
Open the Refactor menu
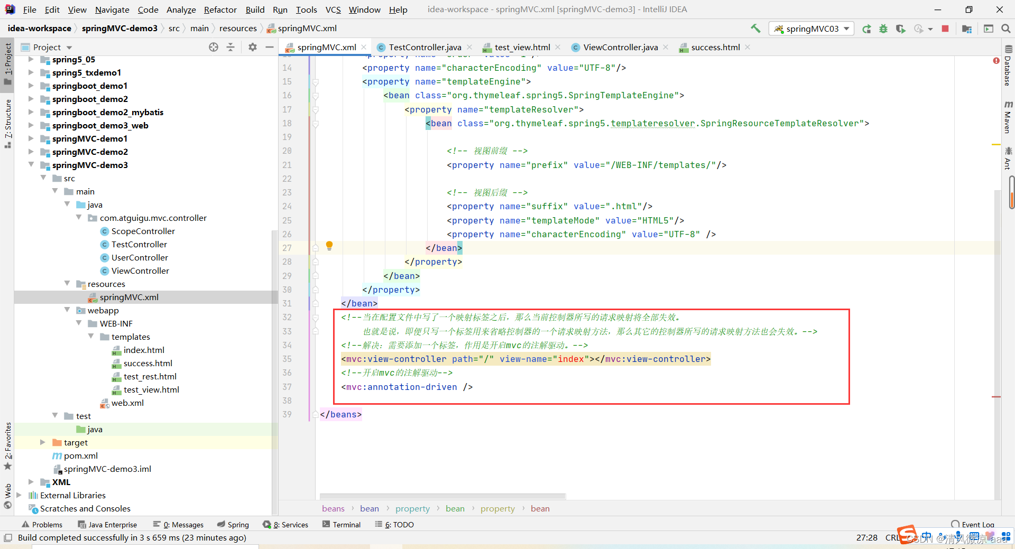coord(220,10)
